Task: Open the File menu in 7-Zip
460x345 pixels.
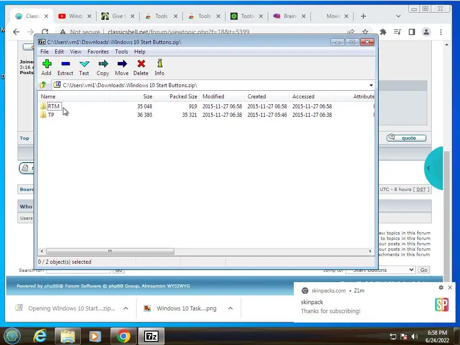Action: (44, 52)
